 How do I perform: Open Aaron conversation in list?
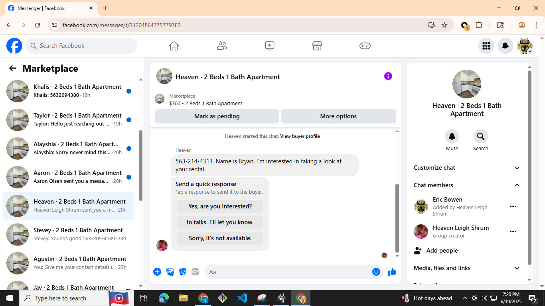[x=69, y=177]
